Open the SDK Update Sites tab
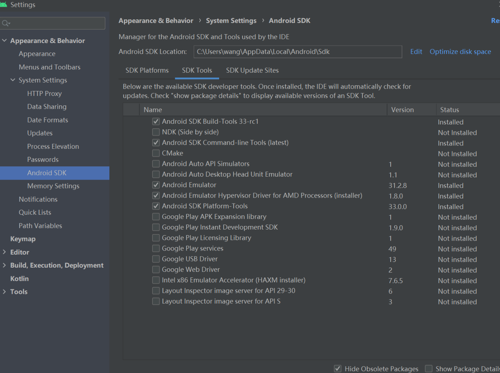 pos(252,70)
